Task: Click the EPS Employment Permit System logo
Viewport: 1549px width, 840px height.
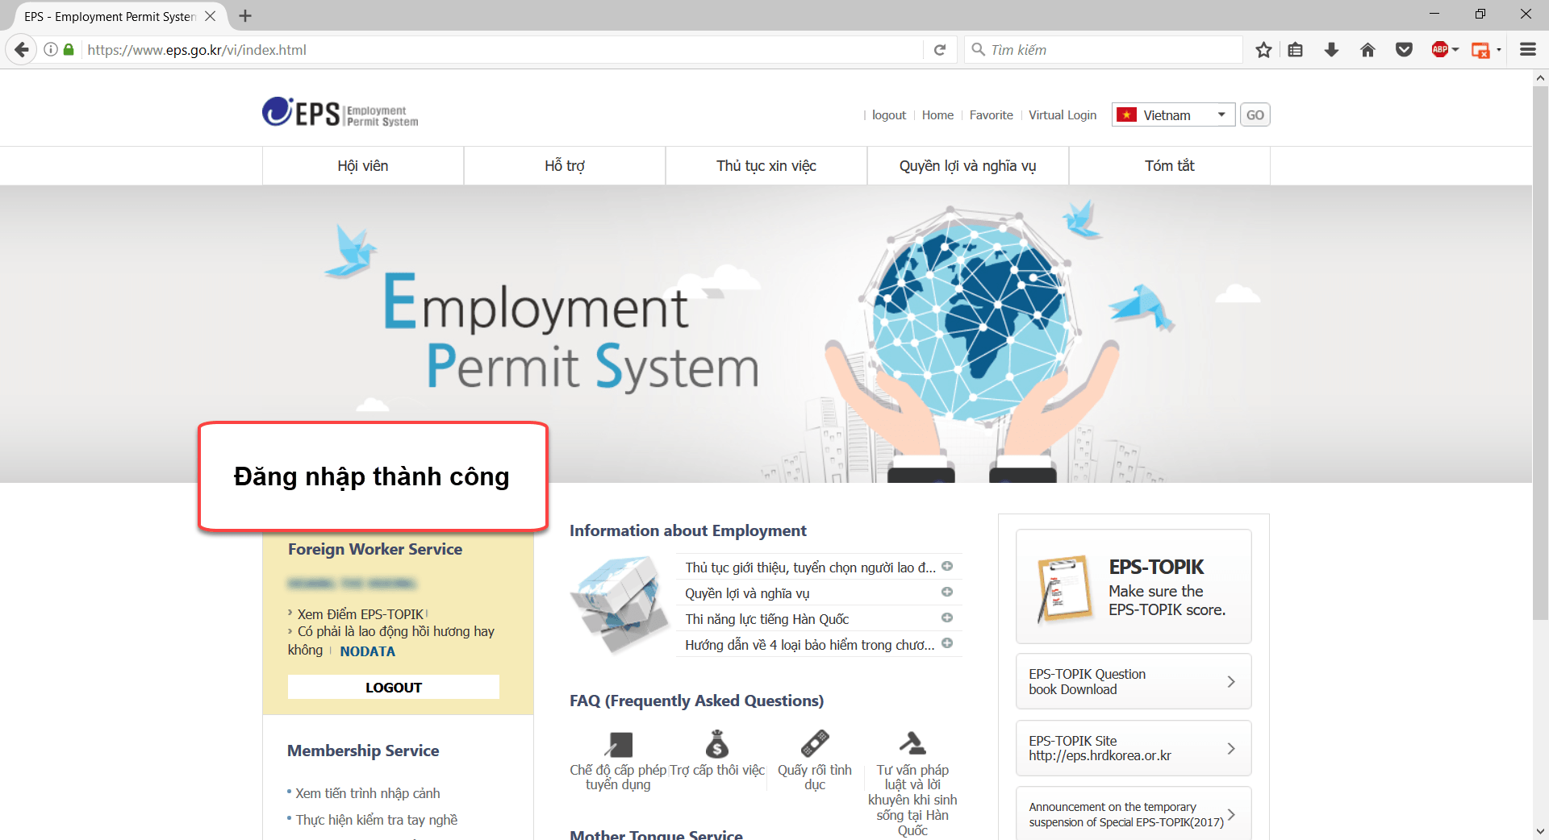Action: (x=340, y=113)
